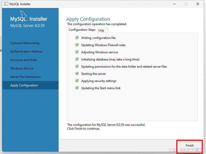
Task: Click the check icon for Starting the server
Action: [x=77, y=74]
